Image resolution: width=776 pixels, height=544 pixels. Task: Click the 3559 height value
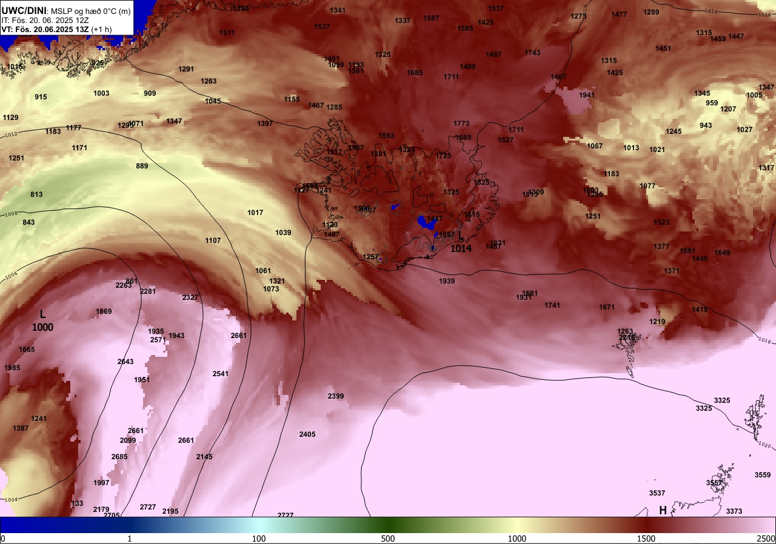[763, 475]
